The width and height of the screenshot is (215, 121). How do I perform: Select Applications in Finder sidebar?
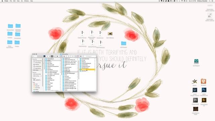(38, 68)
